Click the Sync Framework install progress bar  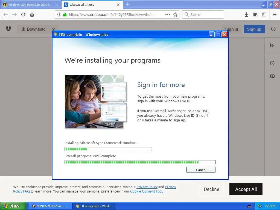click(108, 149)
